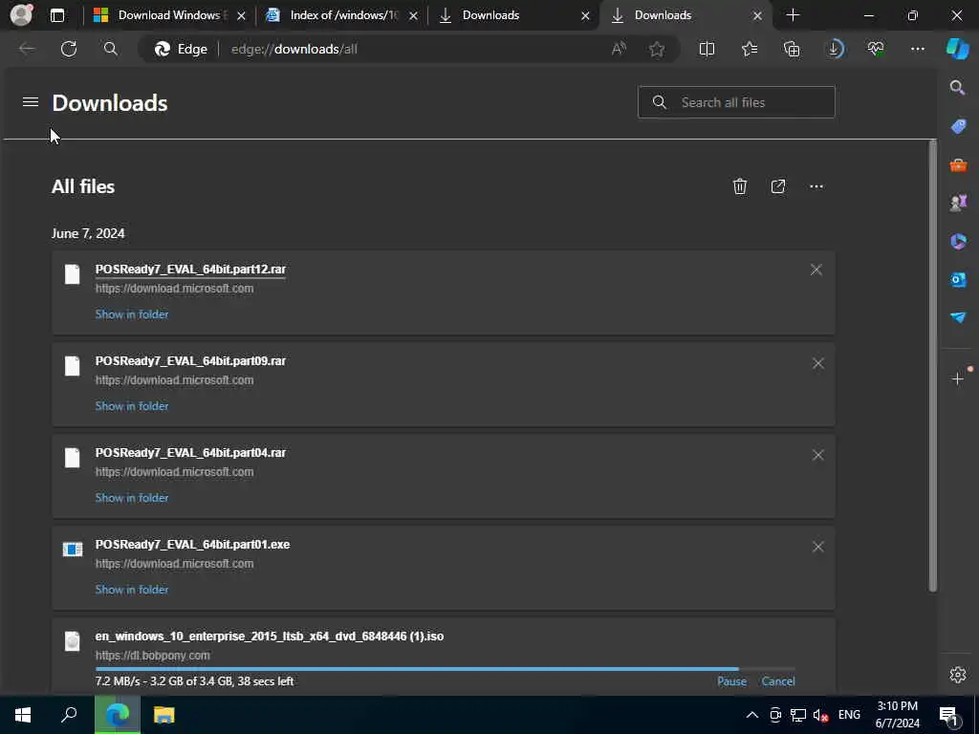Pause the Windows 10 ISO download
Image resolution: width=979 pixels, height=734 pixels.
pyautogui.click(x=731, y=680)
